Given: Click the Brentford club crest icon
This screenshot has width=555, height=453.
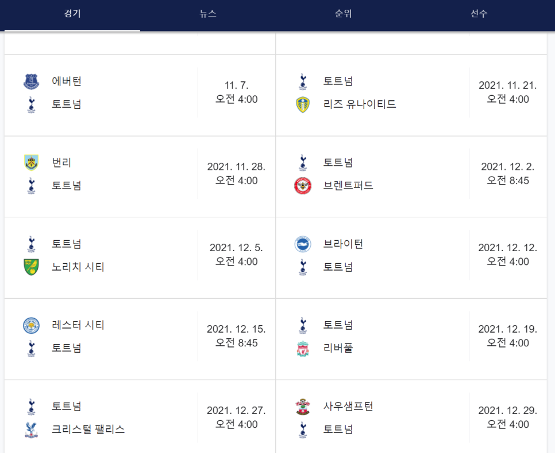Looking at the screenshot, I should click(x=302, y=186).
